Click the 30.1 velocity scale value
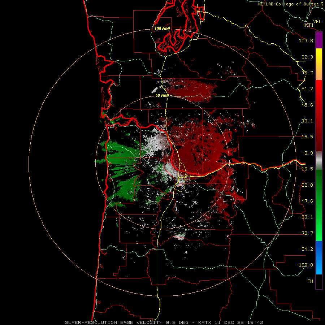325x325 pixels. 307,121
